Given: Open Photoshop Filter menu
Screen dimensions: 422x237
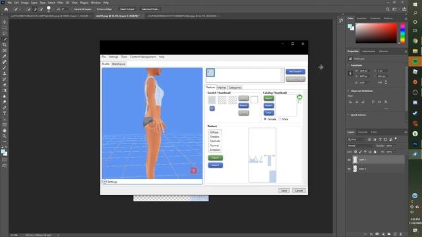Looking at the screenshot, I should tap(60, 3).
